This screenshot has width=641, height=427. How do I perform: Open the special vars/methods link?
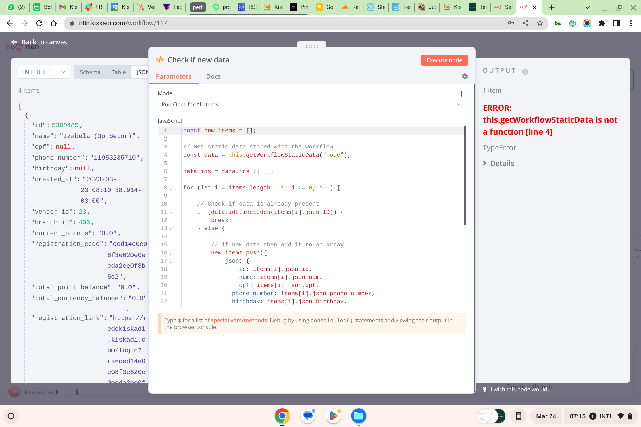click(239, 320)
